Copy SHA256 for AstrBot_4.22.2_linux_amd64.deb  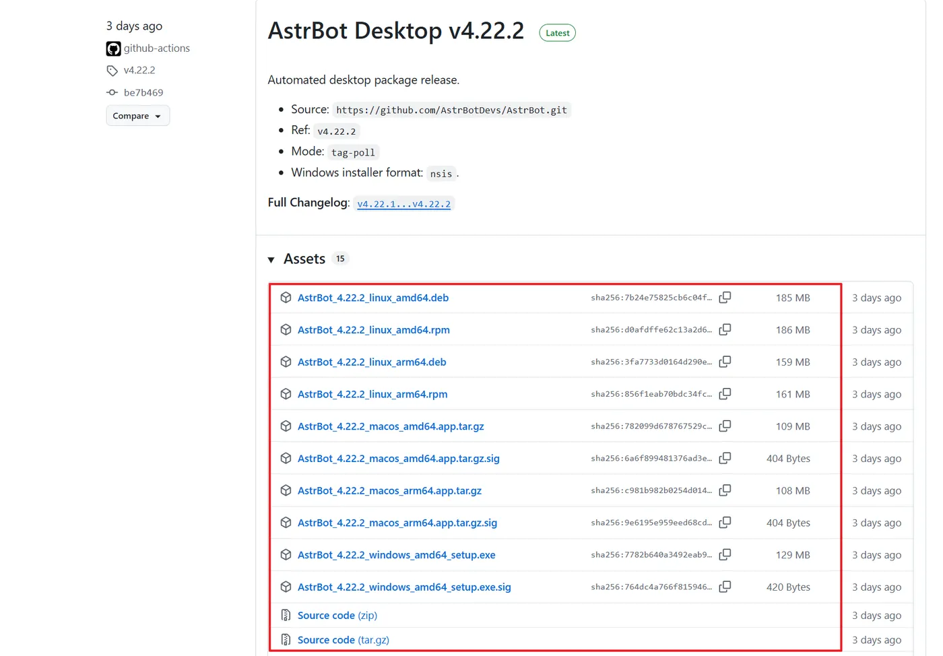(725, 298)
